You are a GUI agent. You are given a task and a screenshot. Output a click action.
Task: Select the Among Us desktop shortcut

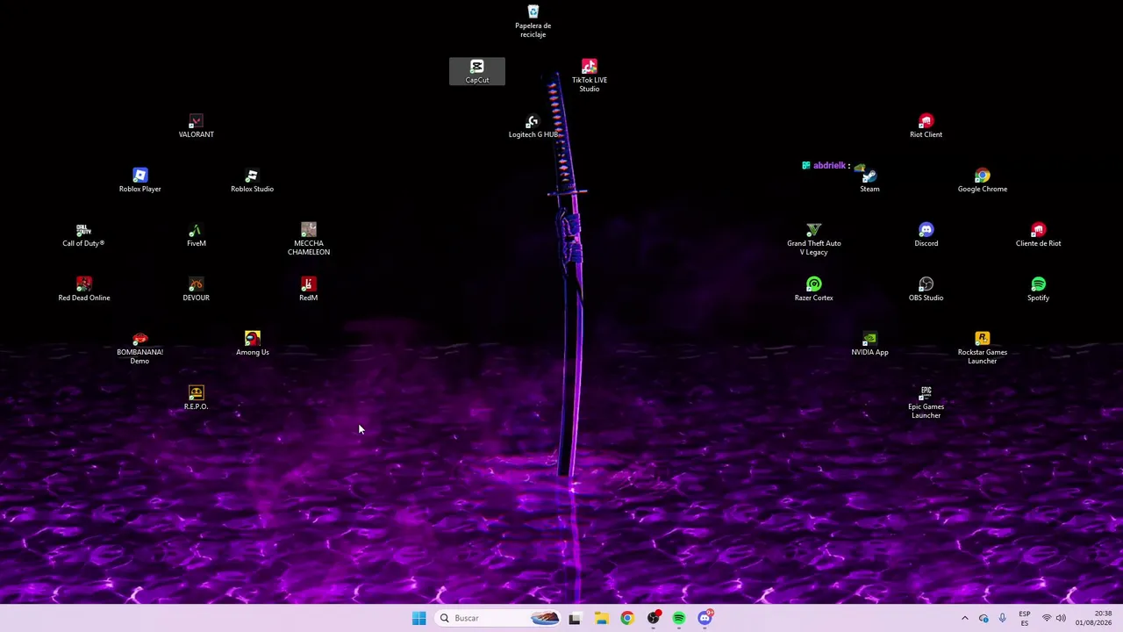[x=252, y=343]
